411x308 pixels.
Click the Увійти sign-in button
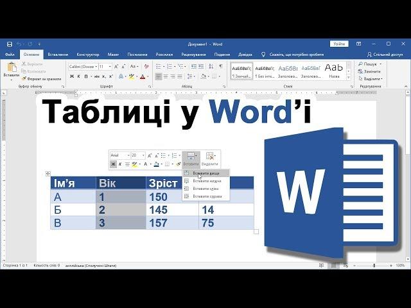coord(339,44)
